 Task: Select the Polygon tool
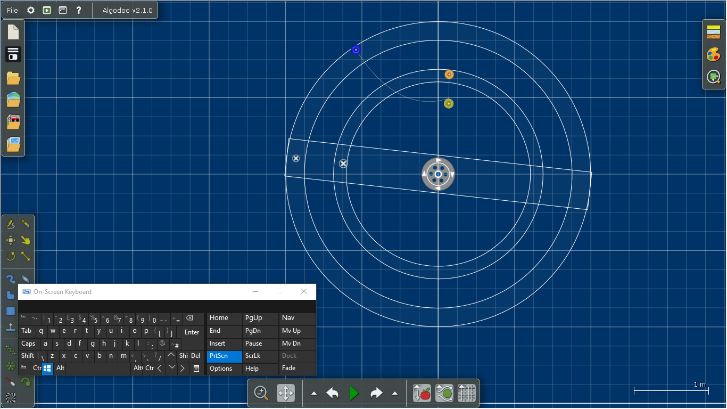[x=11, y=295]
